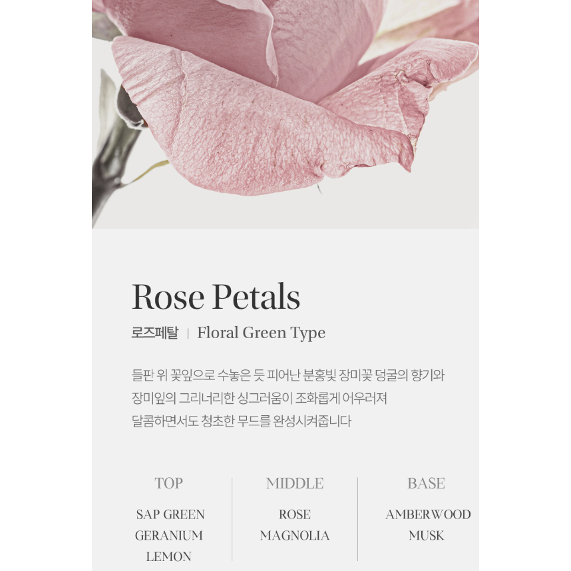
Task: Click the Floral Green Type label
Action: (x=261, y=333)
